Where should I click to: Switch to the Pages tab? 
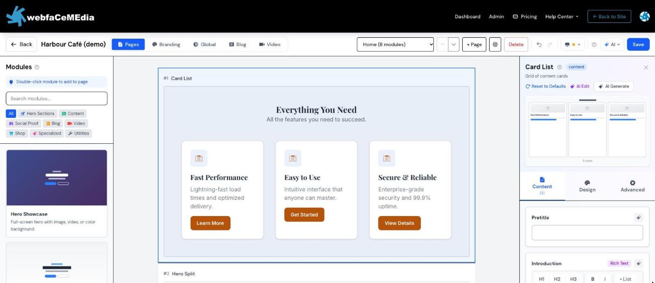pos(128,45)
